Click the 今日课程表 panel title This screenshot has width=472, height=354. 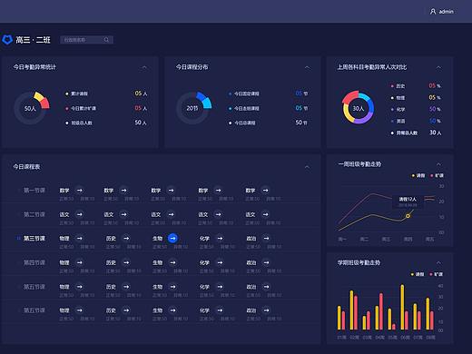point(26,167)
